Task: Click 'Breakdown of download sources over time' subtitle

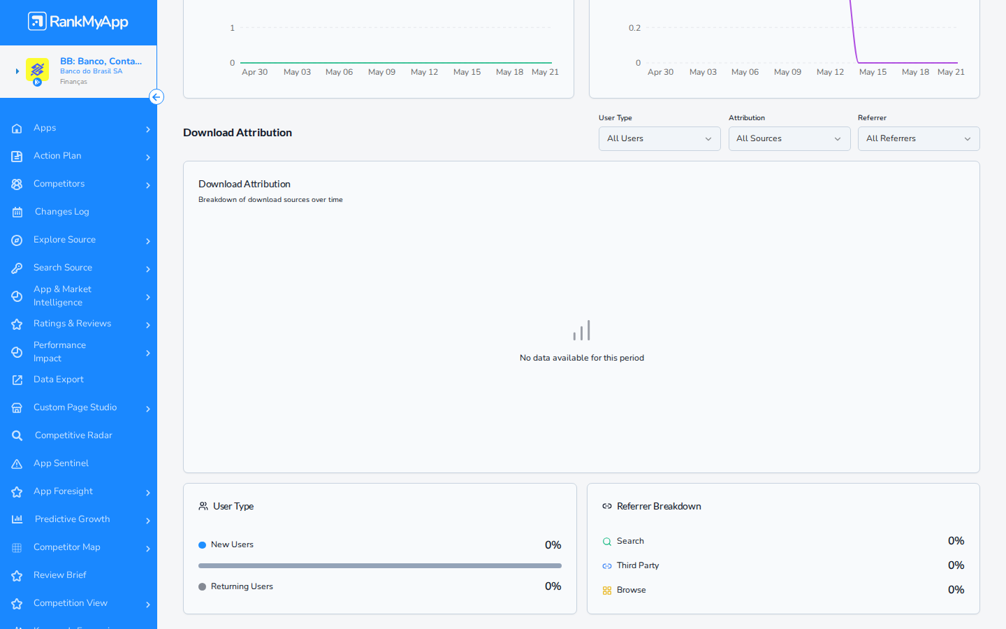Action: (x=270, y=200)
